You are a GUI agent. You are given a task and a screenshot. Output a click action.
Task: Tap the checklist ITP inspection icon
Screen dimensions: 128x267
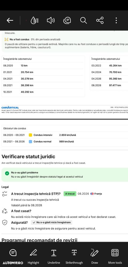tap(5, 194)
